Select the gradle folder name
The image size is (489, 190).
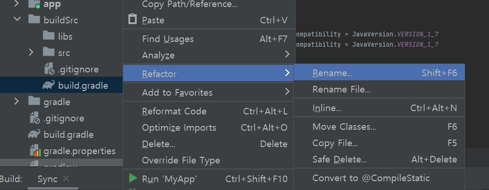(x=57, y=102)
